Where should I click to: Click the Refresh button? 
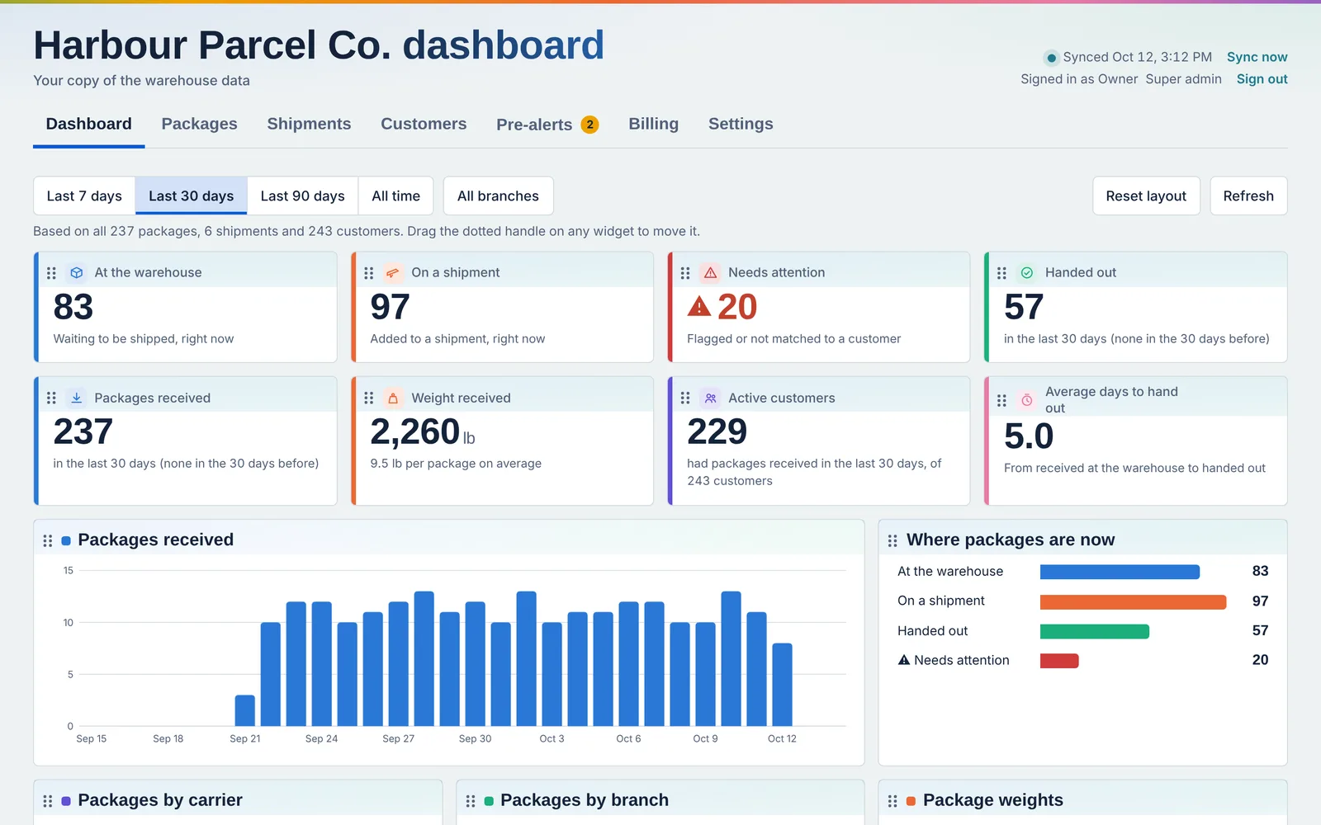[x=1248, y=196]
